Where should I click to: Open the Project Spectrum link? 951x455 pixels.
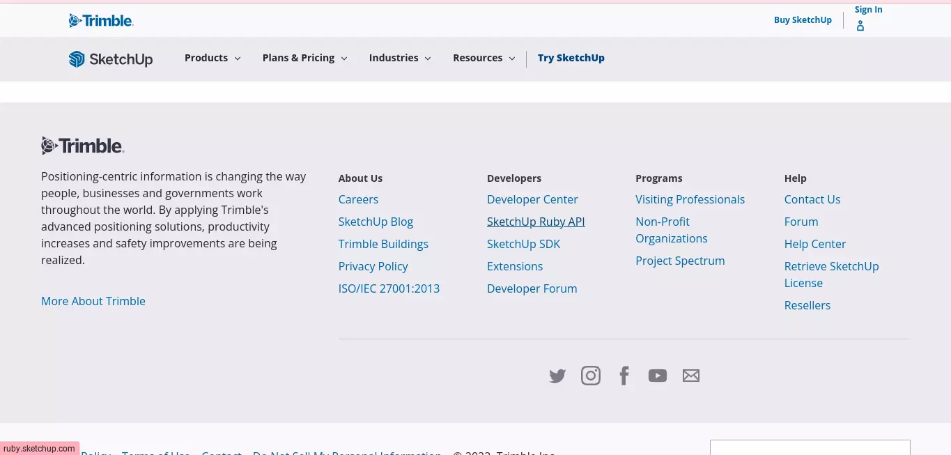tap(680, 261)
